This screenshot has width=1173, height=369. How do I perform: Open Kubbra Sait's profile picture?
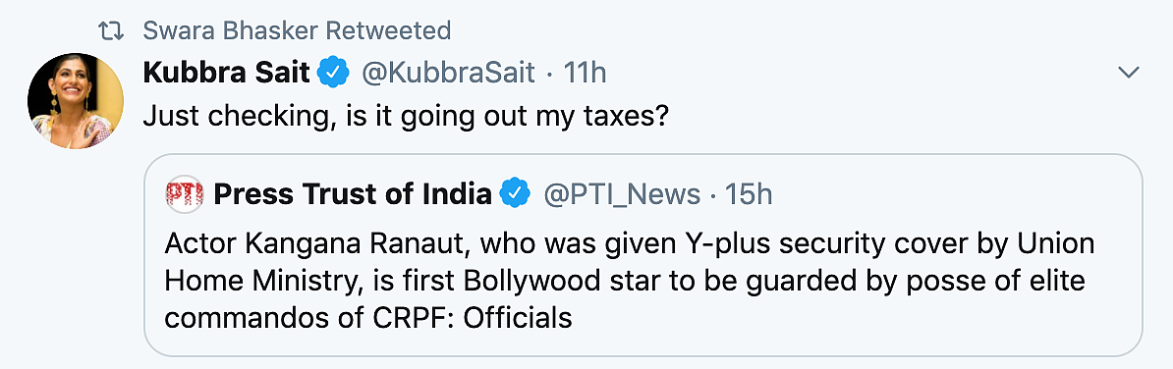(76, 101)
